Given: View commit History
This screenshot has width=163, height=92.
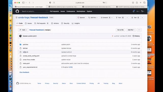Looking at the screenshot, I should tap(136, 36).
